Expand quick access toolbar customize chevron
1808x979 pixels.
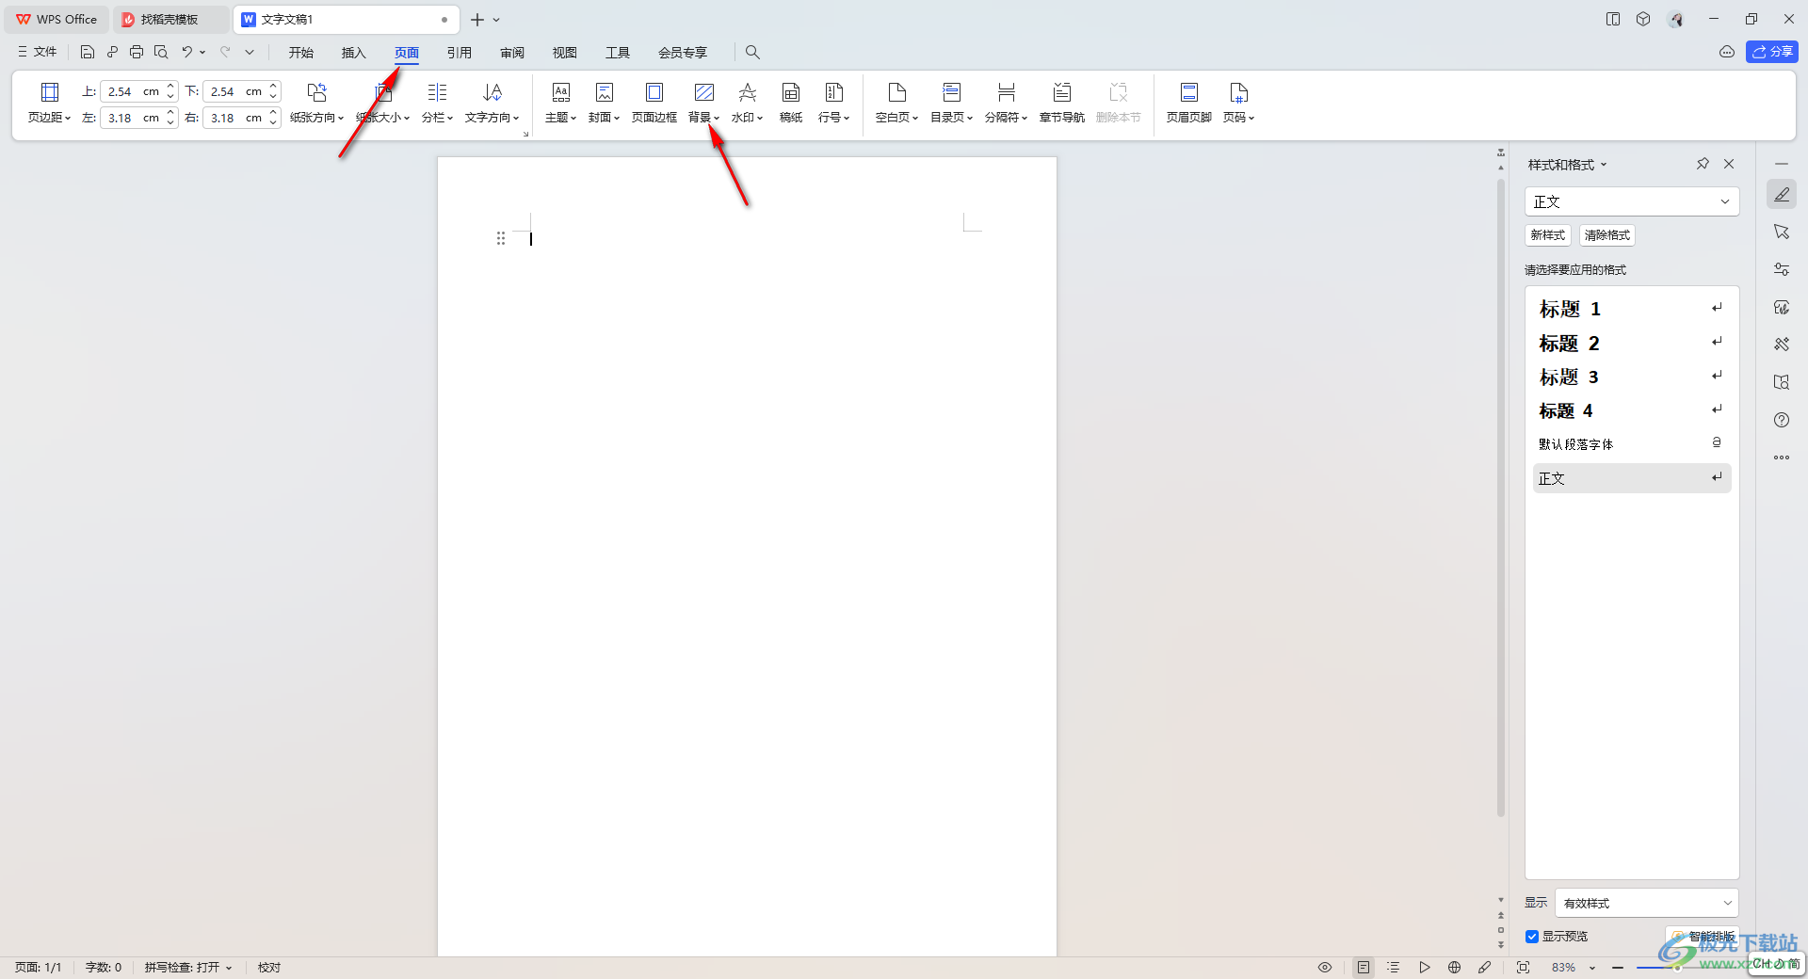pyautogui.click(x=250, y=52)
